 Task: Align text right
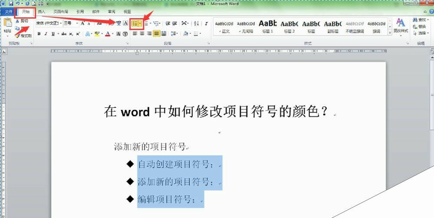tap(149, 34)
